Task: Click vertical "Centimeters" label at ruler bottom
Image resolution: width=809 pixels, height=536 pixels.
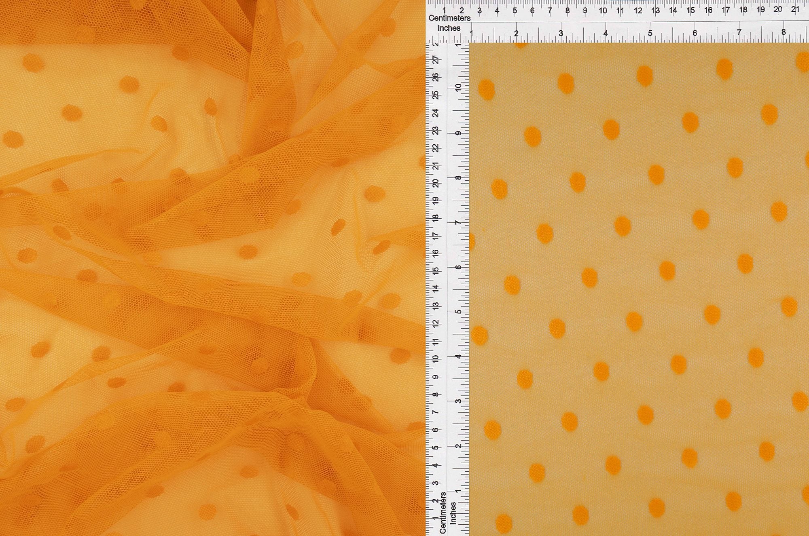Action: (x=443, y=512)
